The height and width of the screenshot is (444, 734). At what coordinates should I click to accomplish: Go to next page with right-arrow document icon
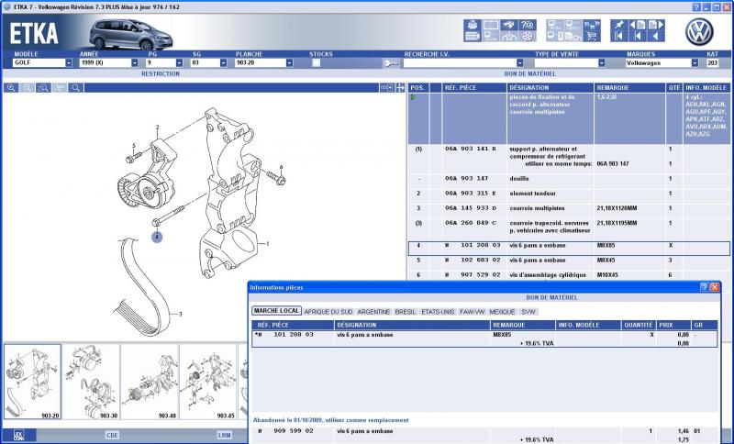pos(656,26)
